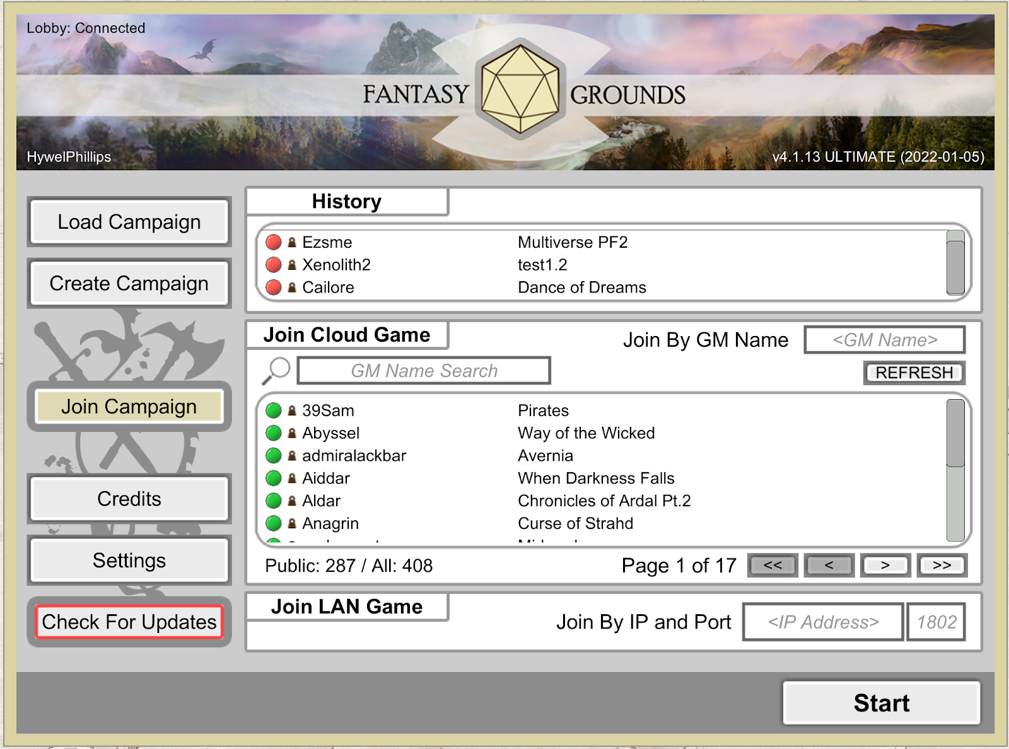Viewport: 1009px width, 749px height.
Task: Click the lock icon next to Cailore
Action: tap(292, 287)
